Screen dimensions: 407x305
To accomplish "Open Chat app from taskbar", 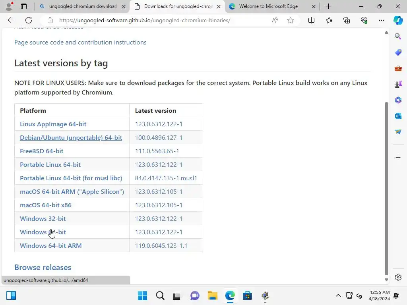I will pyautogui.click(x=195, y=295).
